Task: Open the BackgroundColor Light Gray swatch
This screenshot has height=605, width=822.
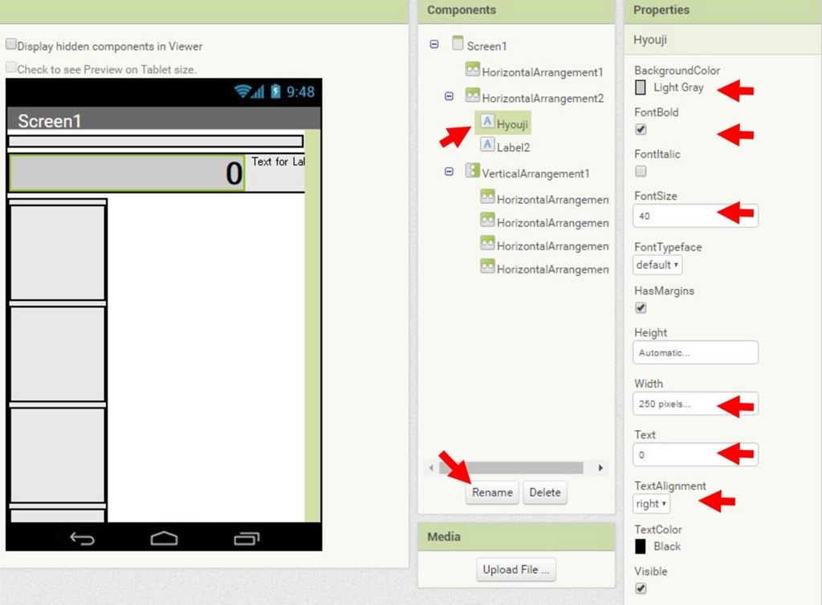Action: tap(640, 87)
